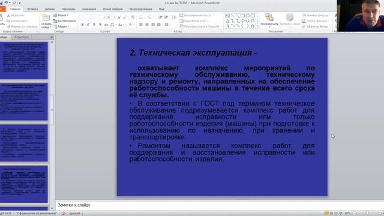Select the straight line shape in gallery
Viewport: 384px width, 216px height.
pyautogui.click(x=232, y=16)
